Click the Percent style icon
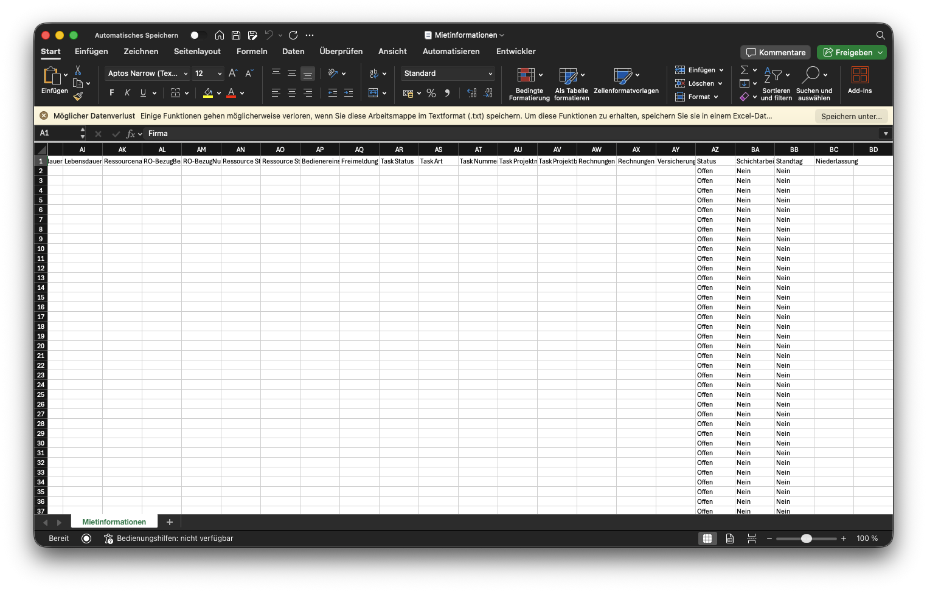Screen dimensions: 927x592 point(431,93)
